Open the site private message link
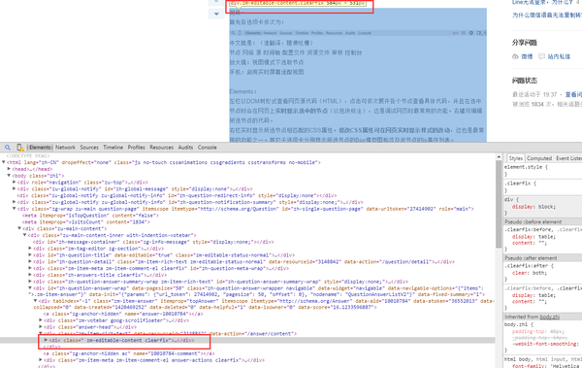Image resolution: width=582 pixels, height=368 pixels. click(x=559, y=56)
